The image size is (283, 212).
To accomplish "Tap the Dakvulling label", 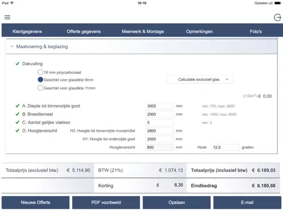I will [32, 64].
